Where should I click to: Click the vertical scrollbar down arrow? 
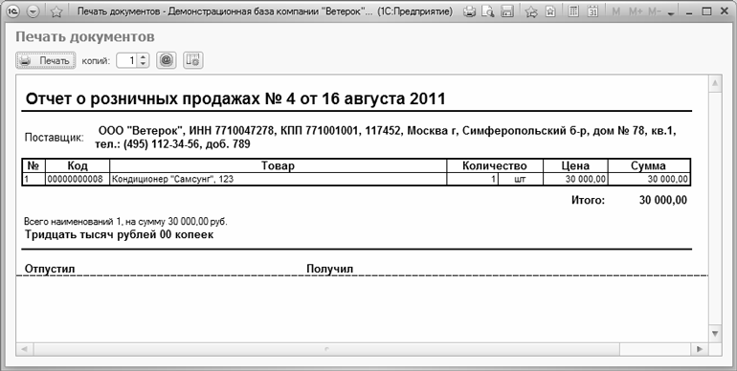(x=715, y=334)
